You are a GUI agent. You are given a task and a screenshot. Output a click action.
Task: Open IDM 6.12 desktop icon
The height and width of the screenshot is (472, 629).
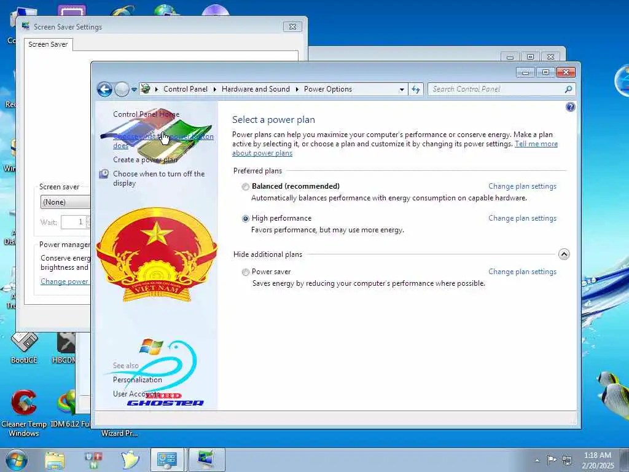coord(70,408)
